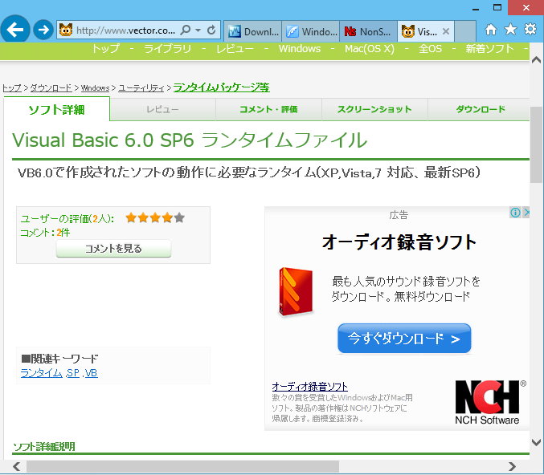
Task: Click the browser Back arrow button
Action: [15, 30]
